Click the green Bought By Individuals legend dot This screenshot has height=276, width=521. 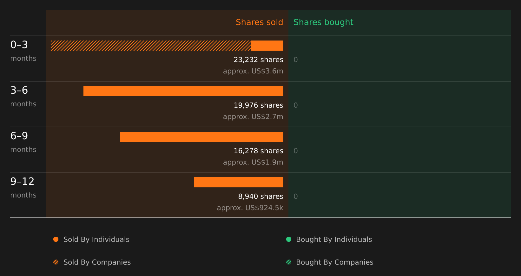pyautogui.click(x=289, y=239)
